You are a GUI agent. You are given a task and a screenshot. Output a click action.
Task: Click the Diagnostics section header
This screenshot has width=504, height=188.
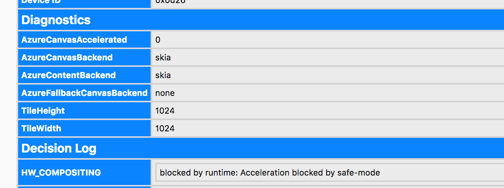tap(56, 20)
